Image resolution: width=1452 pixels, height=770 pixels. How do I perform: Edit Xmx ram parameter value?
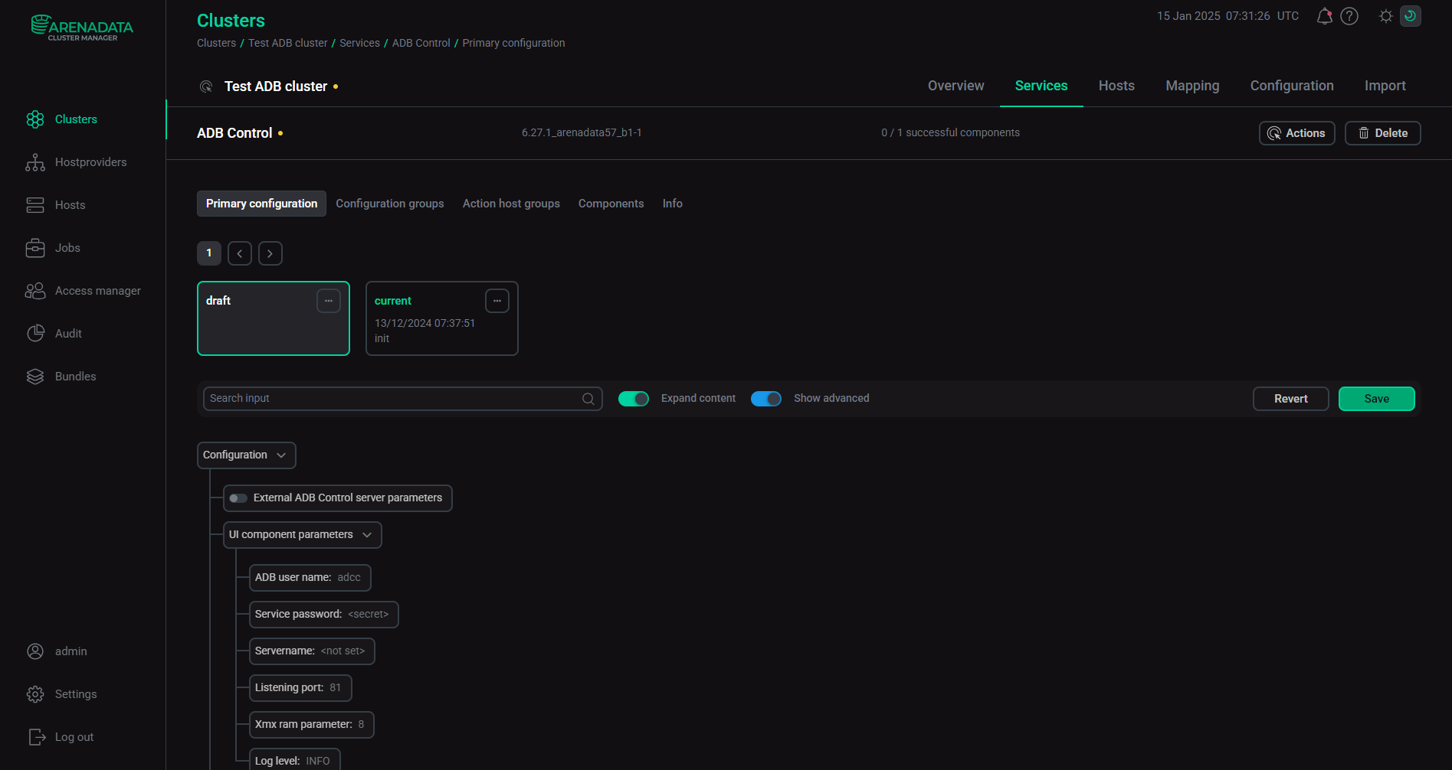pyautogui.click(x=312, y=725)
